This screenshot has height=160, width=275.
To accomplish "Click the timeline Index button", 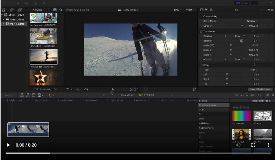I will (9, 95).
